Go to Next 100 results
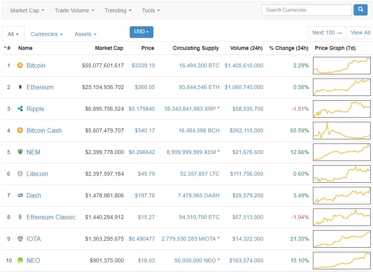This screenshot has height=272, width=373. 327,33
